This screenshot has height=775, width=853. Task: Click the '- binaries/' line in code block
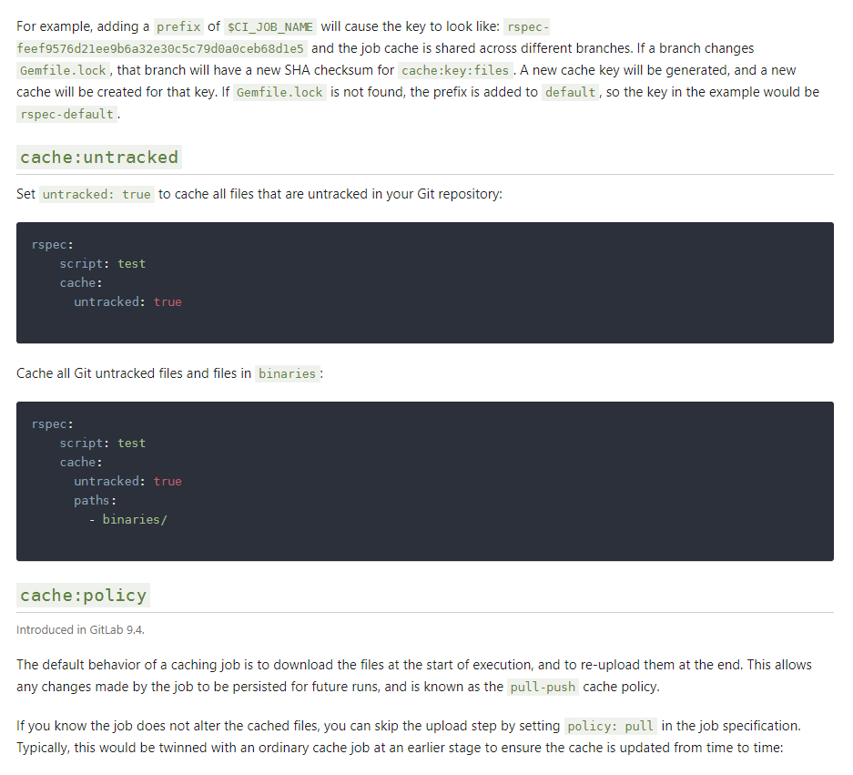pos(127,519)
